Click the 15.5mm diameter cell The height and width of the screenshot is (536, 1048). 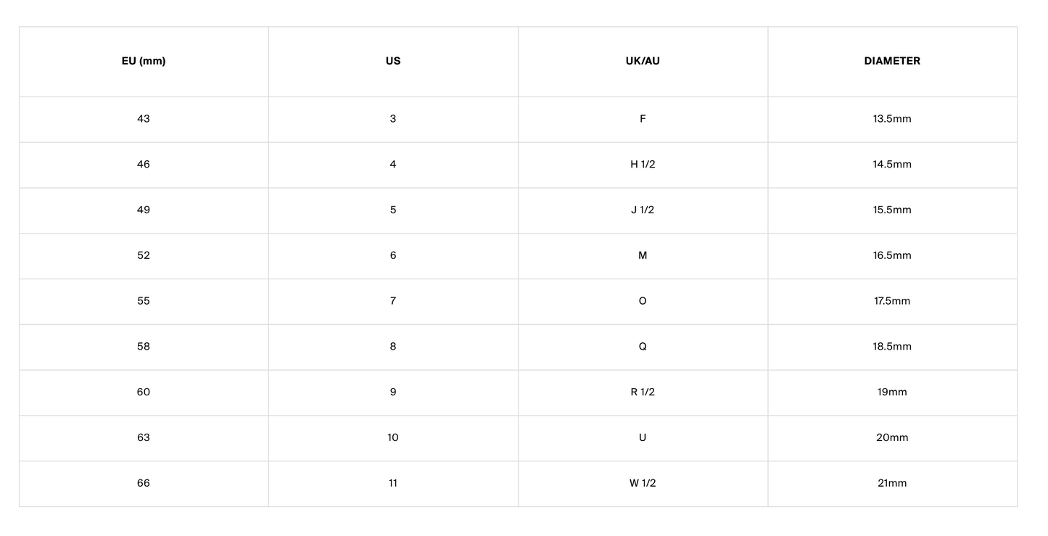click(x=892, y=210)
